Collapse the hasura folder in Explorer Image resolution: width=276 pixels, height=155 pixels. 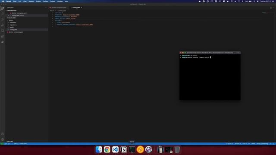(x=11, y=20)
